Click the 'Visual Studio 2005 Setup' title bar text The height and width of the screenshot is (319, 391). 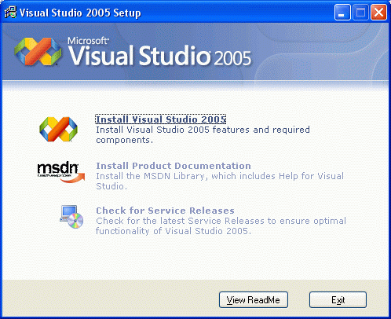pyautogui.click(x=80, y=13)
